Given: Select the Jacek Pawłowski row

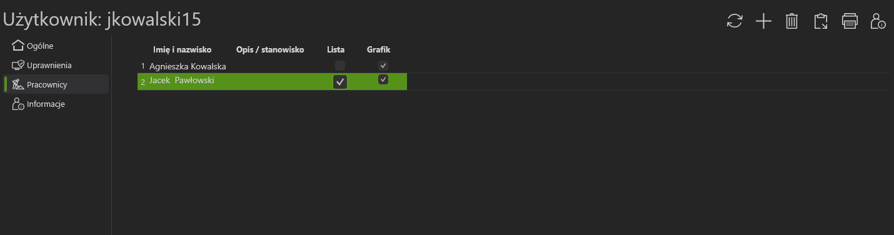Looking at the screenshot, I should click(x=272, y=82).
